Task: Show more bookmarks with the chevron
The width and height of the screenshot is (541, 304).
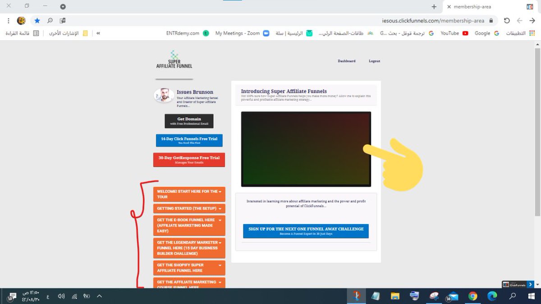Action: pos(98,33)
